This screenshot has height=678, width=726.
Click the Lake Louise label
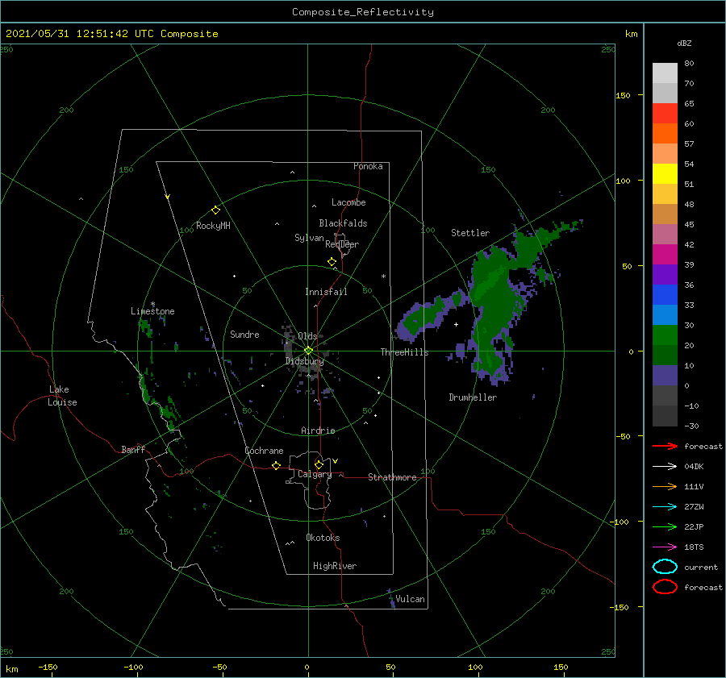pos(62,396)
